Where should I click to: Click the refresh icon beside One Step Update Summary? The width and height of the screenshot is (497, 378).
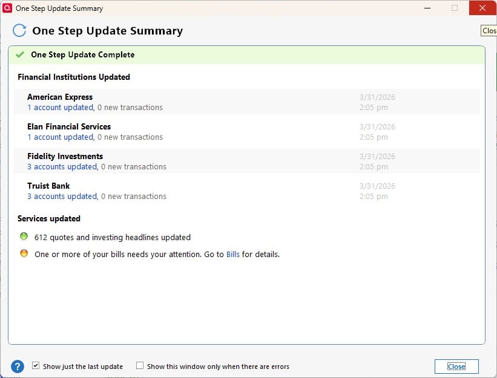tap(19, 31)
